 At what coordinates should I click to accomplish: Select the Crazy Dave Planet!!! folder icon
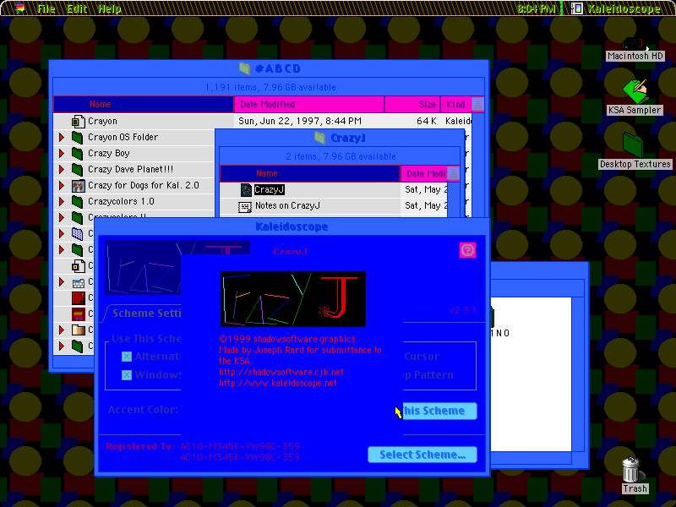[x=77, y=170]
